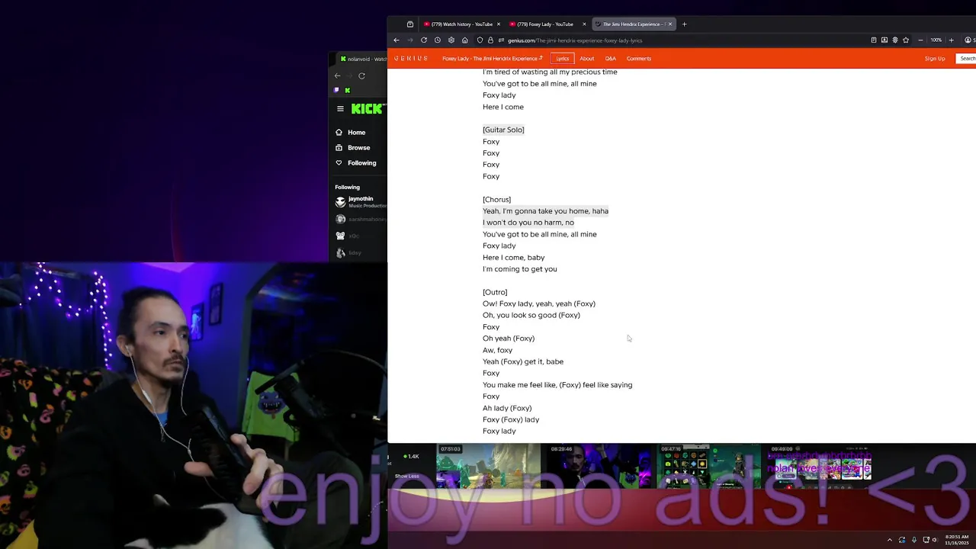976x549 pixels.
Task: Click the lyric line "I'm coming to get you"
Action: point(519,269)
